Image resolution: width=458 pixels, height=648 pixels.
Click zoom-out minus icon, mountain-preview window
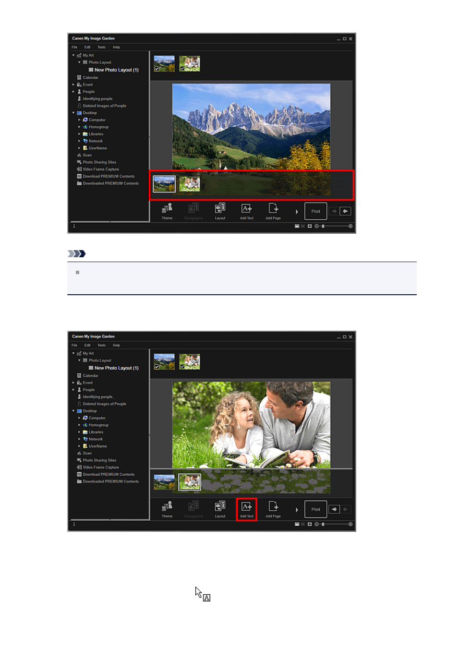coord(316,226)
